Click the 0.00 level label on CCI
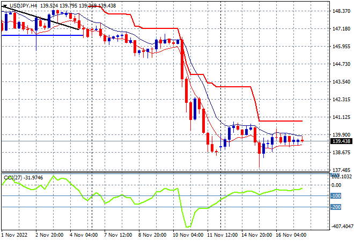Image resolution: width=354 pixels, height=241 pixels. coord(336,185)
